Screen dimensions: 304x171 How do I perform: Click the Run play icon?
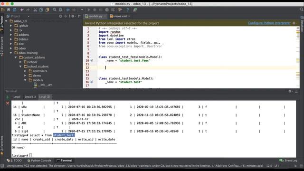coord(89,9)
